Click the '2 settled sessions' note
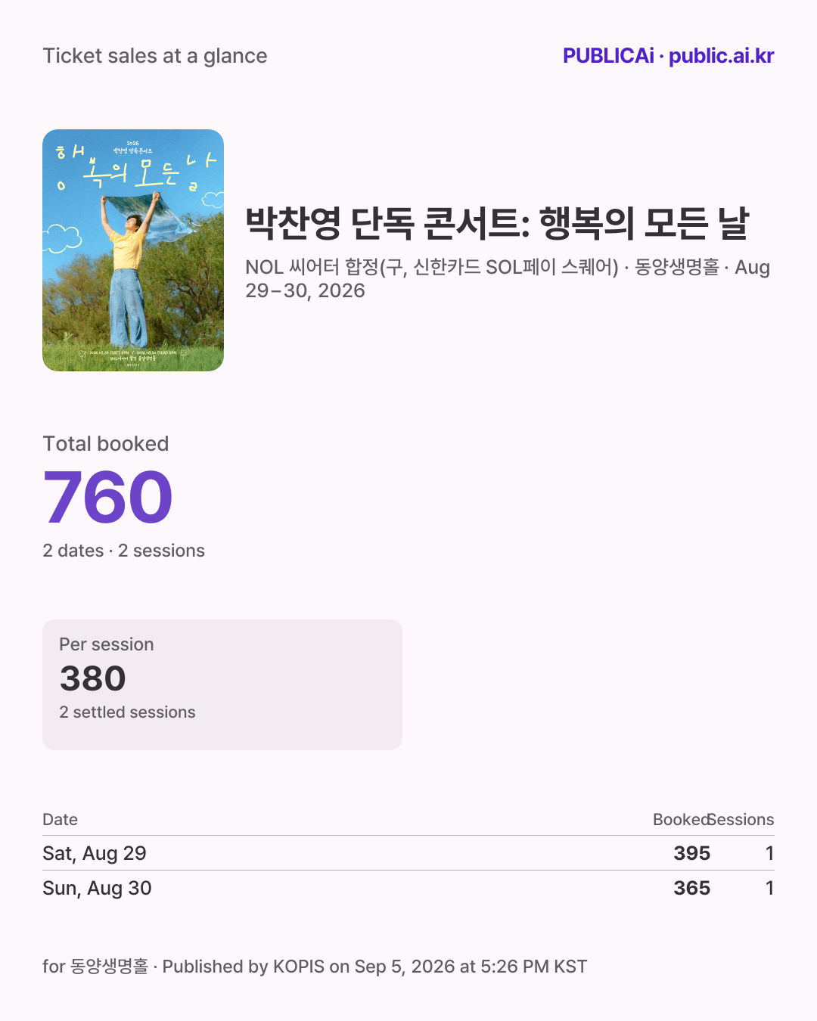This screenshot has height=1021, width=817. pyautogui.click(x=127, y=712)
